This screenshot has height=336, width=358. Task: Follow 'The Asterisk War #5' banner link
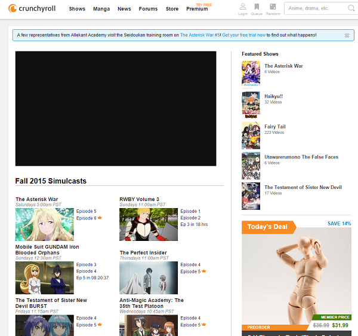(x=200, y=35)
